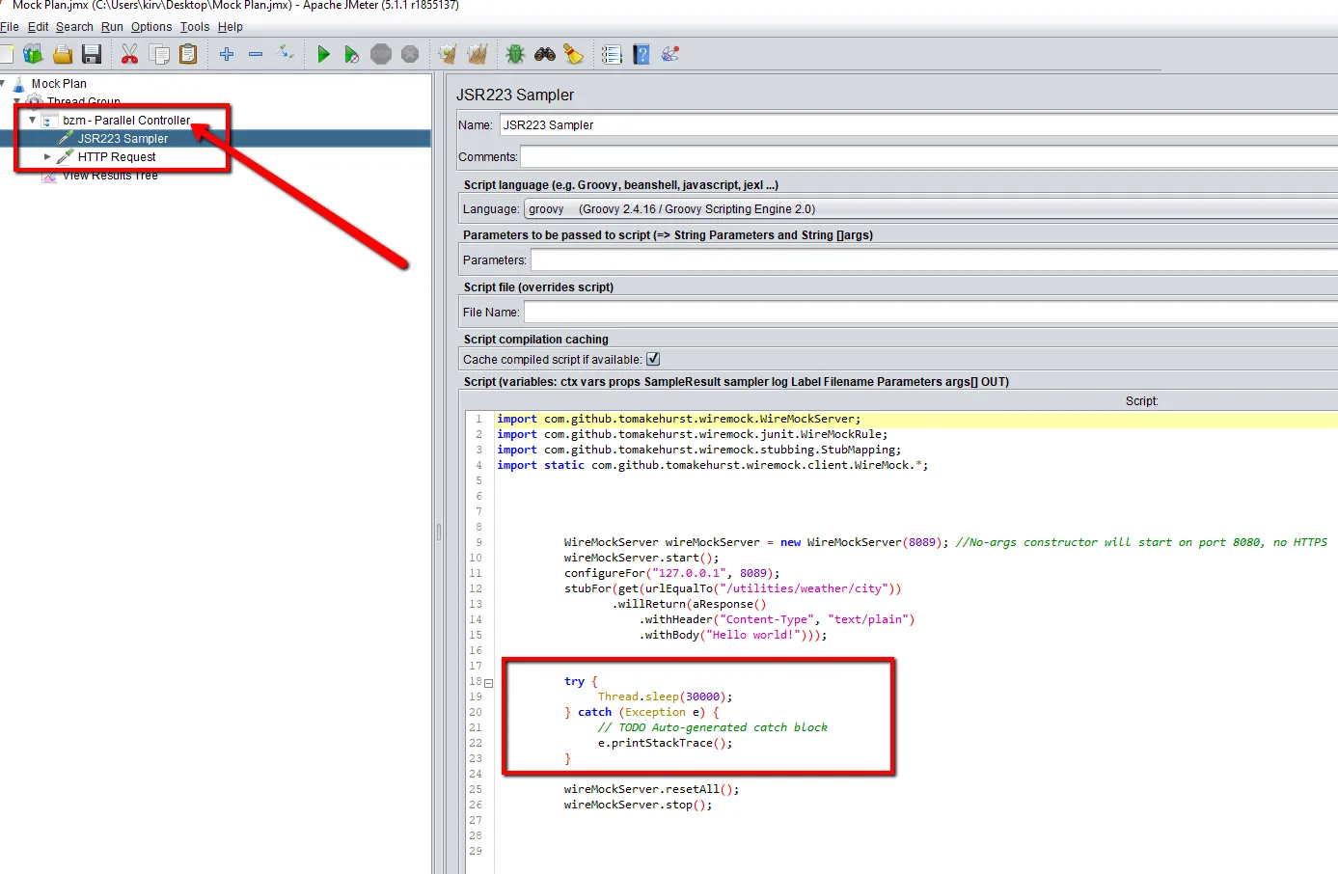
Task: Click the binoculars Search icon
Action: click(545, 54)
